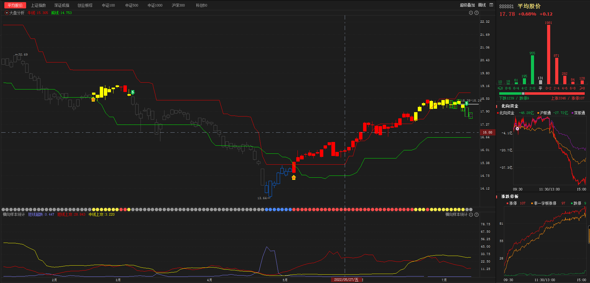Switch to the 深证成指 tab
Image resolution: width=590 pixels, height=283 pixels.
click(x=62, y=5)
